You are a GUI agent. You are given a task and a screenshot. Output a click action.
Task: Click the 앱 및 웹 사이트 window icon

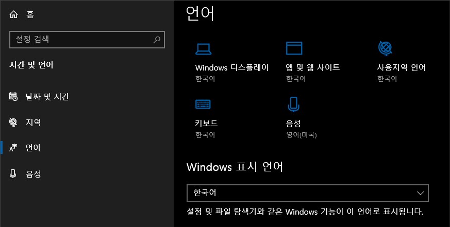click(x=294, y=48)
